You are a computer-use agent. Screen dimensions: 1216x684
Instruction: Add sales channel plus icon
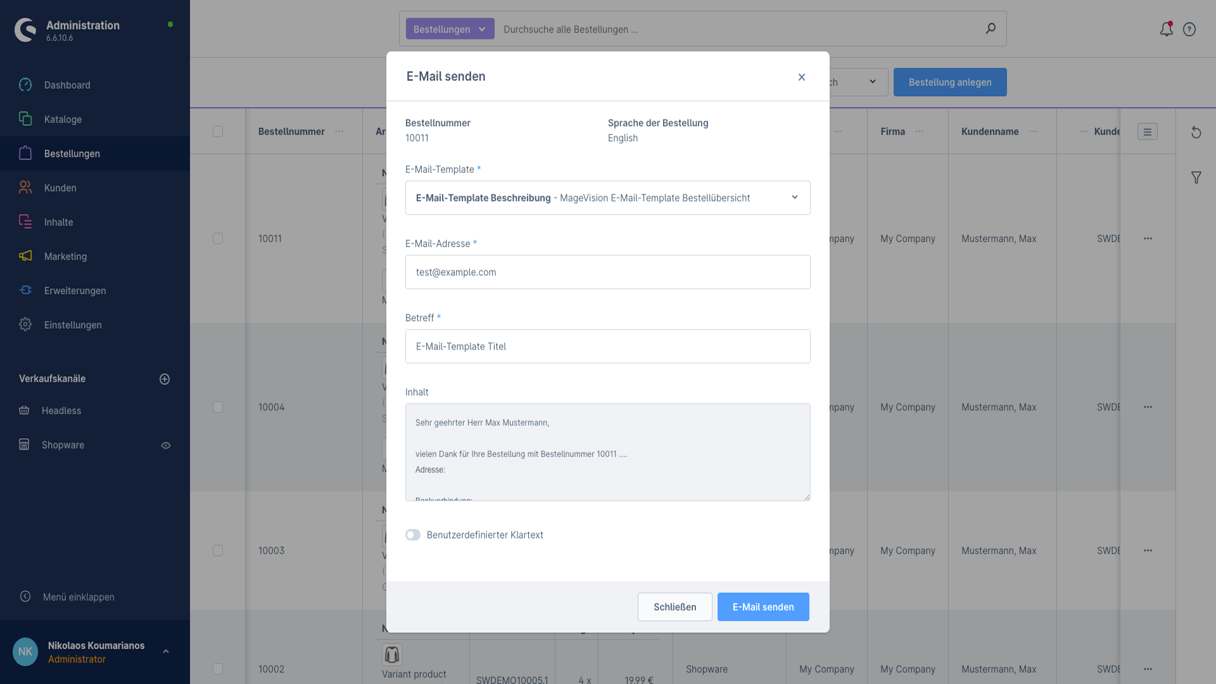point(165,379)
